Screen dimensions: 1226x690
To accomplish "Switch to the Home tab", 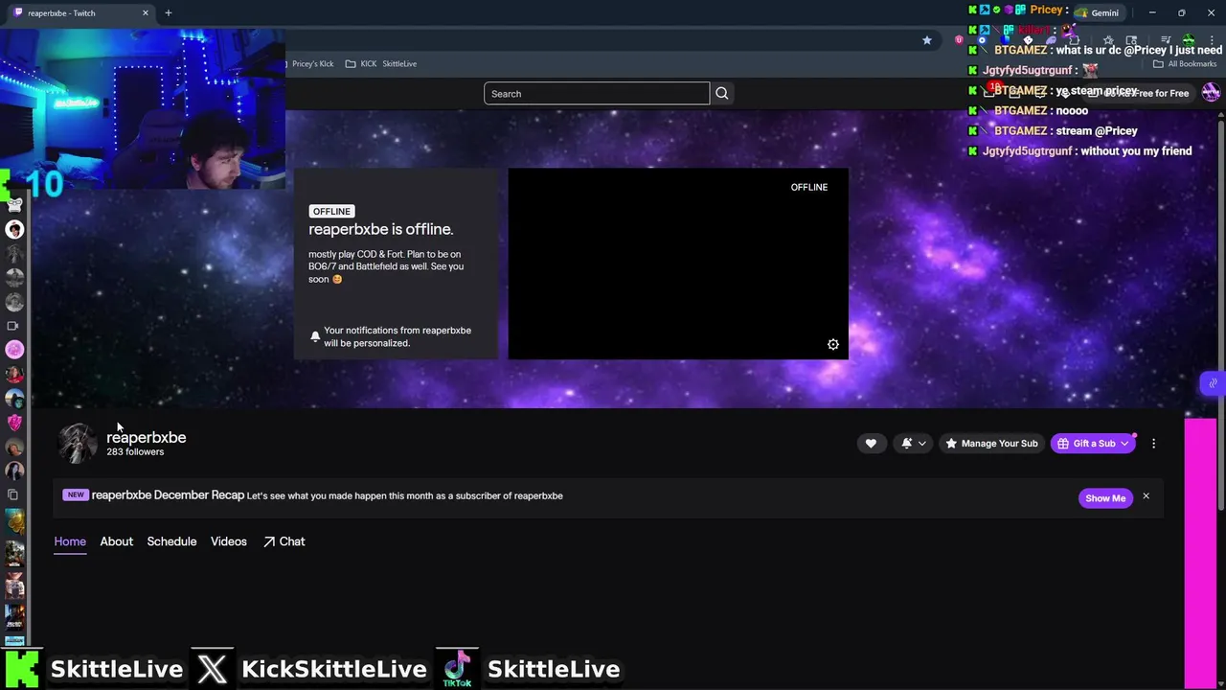I will tap(70, 541).
